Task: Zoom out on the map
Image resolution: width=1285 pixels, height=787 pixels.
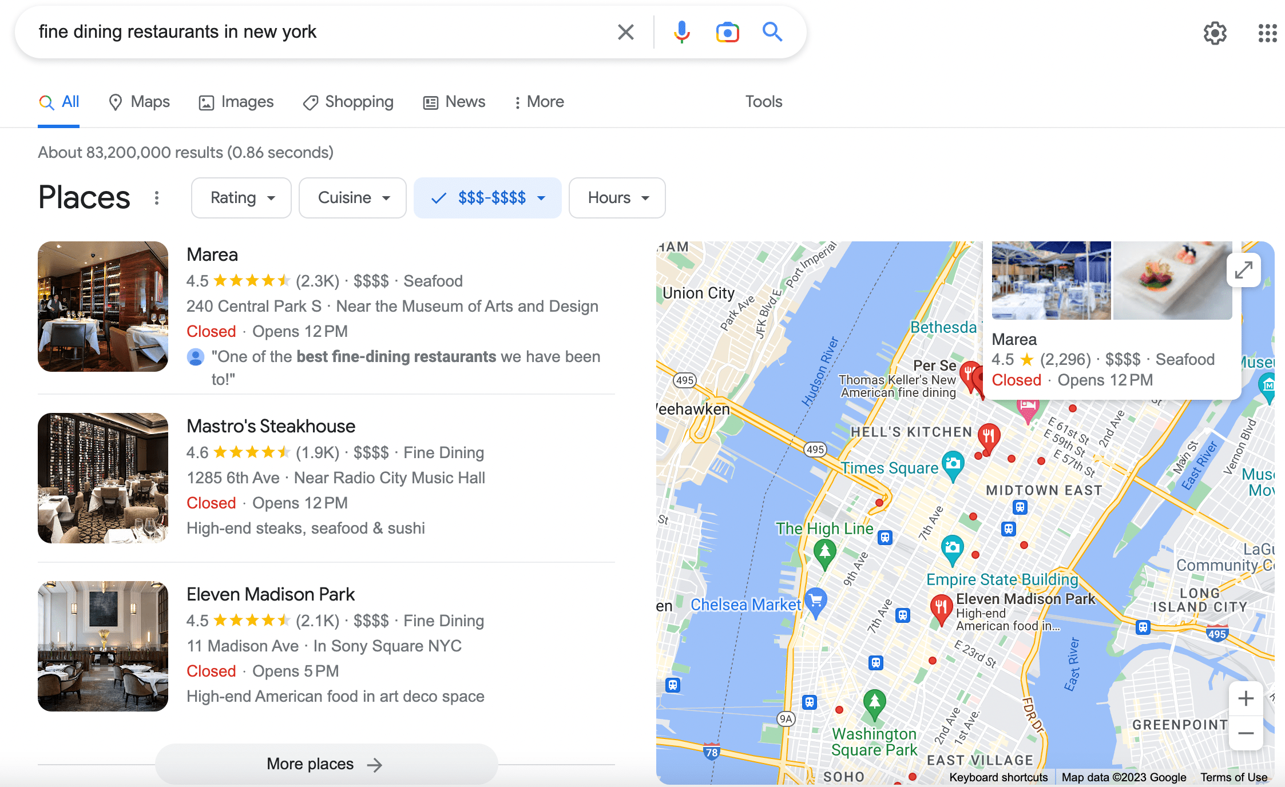Action: (x=1246, y=733)
